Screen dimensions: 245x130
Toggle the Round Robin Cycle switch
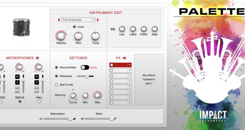pyautogui.click(x=85, y=67)
